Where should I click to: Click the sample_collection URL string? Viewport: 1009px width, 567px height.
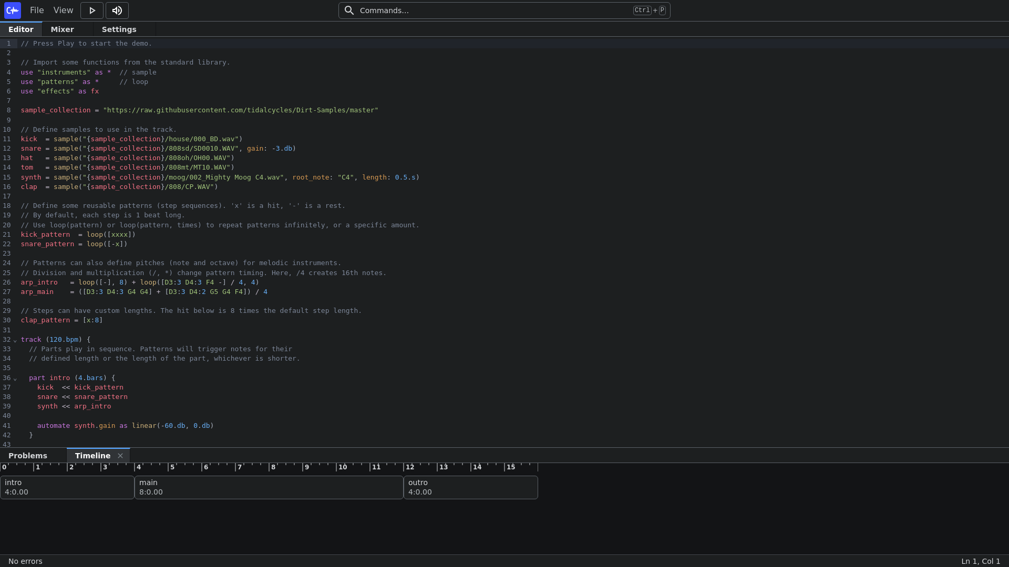(241, 110)
